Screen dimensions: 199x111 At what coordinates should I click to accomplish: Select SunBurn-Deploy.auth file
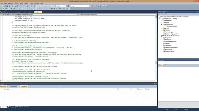[171, 34]
